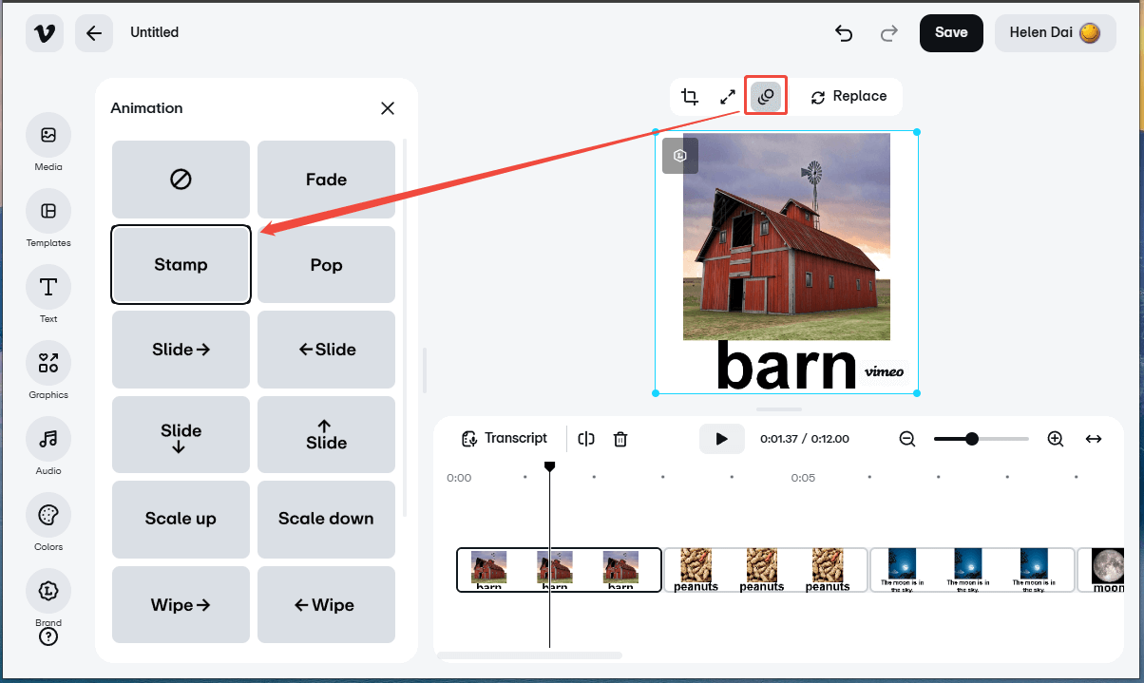This screenshot has width=1144, height=683.
Task: Delete the selected barn clip
Action: [x=620, y=439]
